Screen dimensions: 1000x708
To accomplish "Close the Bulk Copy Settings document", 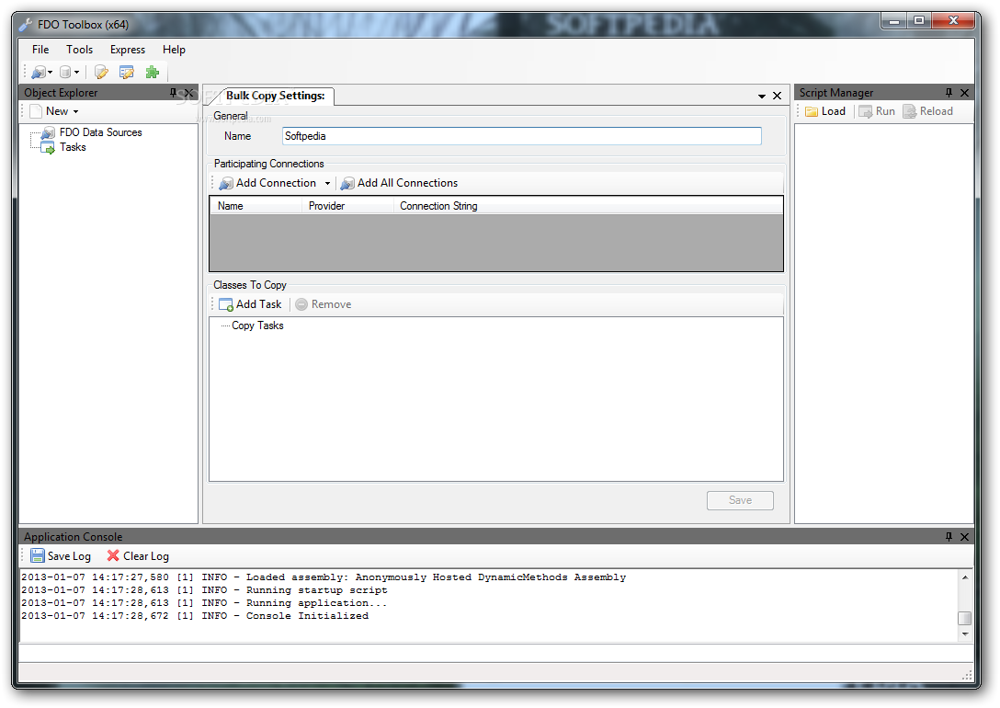I will [777, 96].
